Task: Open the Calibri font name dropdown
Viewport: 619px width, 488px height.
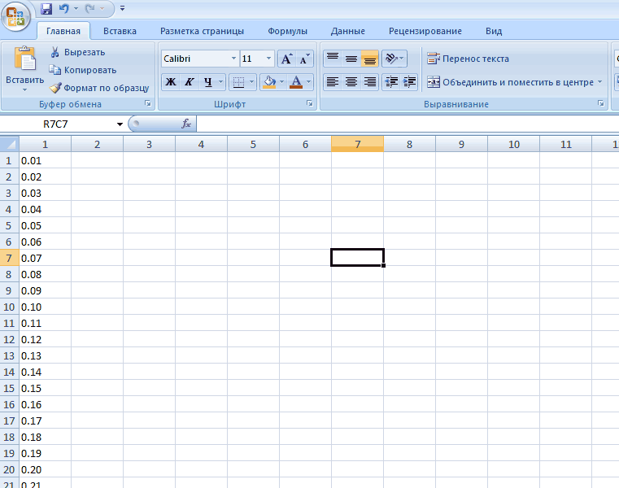Action: pos(233,59)
